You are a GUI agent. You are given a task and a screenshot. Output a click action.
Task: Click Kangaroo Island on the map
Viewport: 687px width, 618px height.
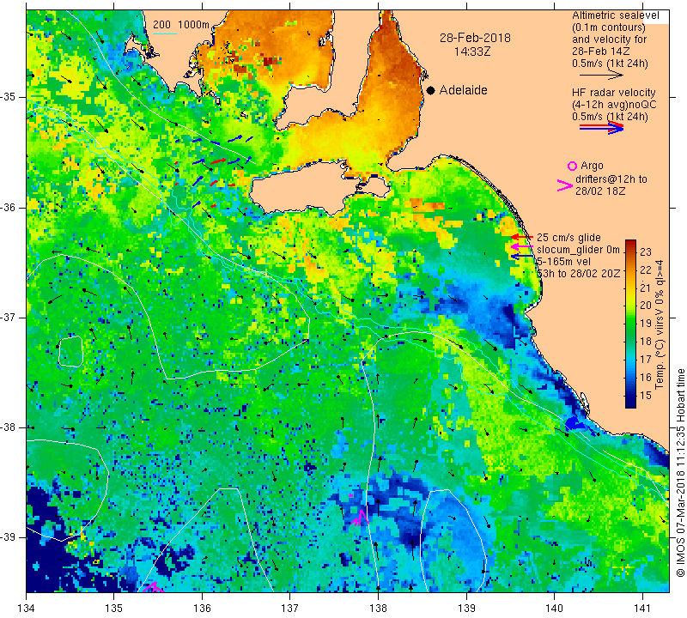click(x=307, y=188)
